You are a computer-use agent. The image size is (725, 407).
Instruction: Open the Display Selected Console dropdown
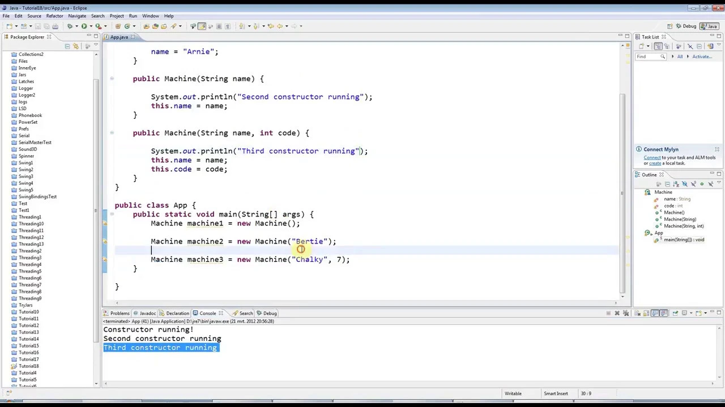(x=691, y=313)
